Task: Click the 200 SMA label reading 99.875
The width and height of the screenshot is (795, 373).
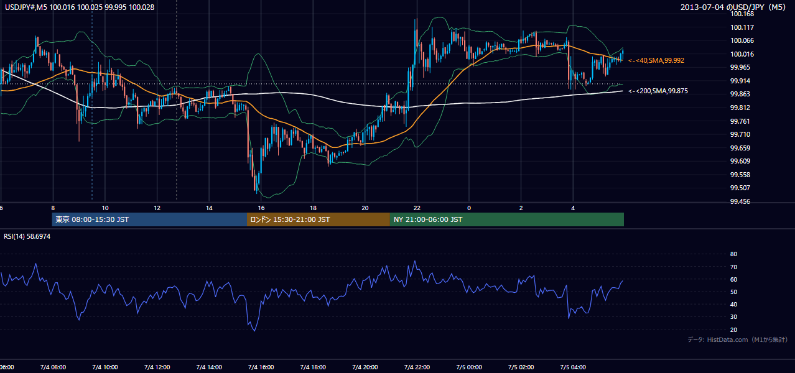Action: [658, 91]
